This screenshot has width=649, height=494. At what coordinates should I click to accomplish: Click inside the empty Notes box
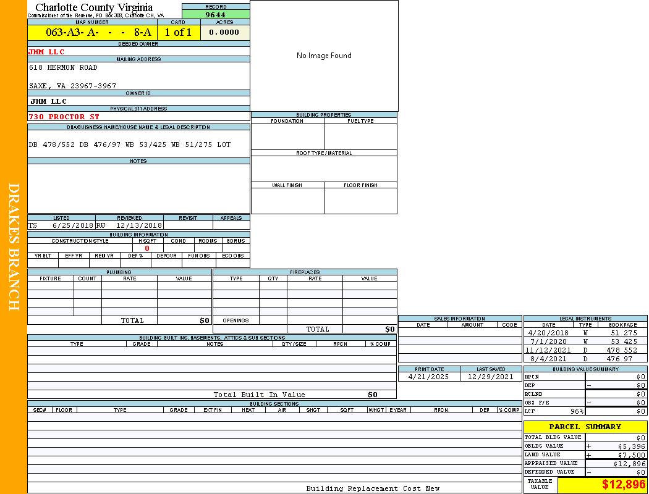138,188
